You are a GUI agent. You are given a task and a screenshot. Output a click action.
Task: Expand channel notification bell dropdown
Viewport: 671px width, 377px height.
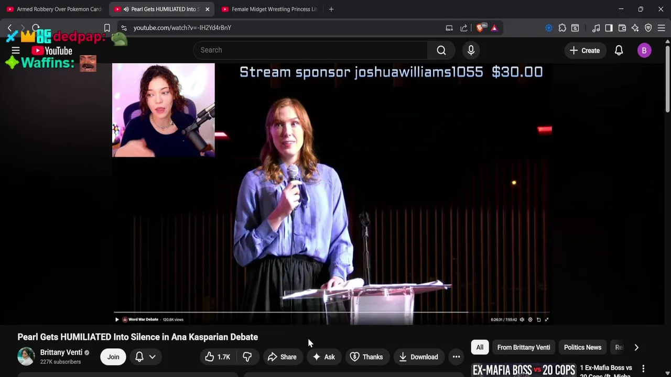(x=145, y=357)
